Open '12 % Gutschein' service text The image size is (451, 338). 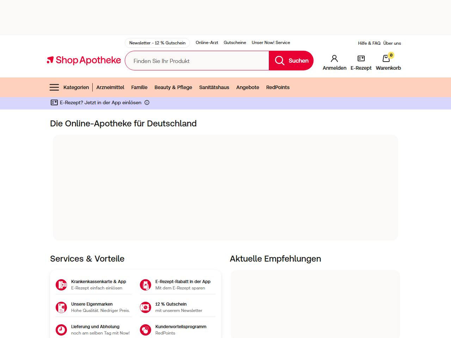click(171, 304)
